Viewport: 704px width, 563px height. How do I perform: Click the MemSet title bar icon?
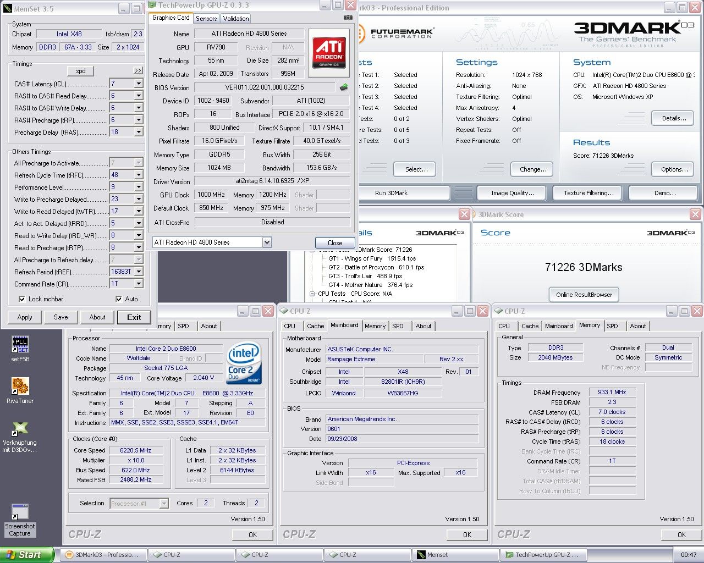click(7, 8)
